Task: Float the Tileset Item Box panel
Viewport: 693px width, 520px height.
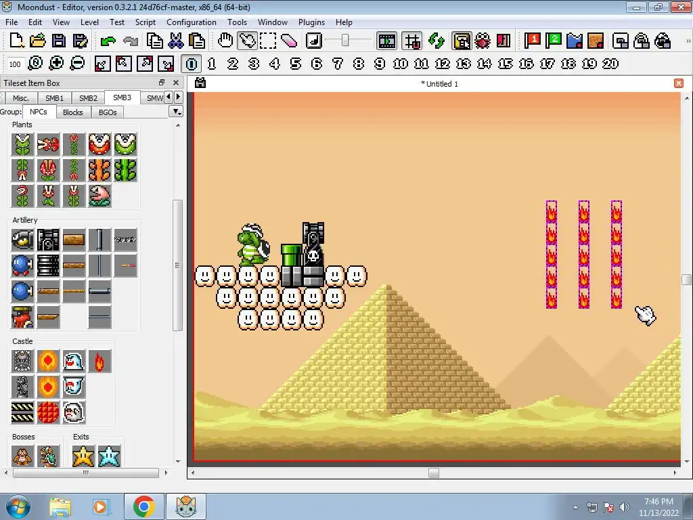Action: coord(162,82)
